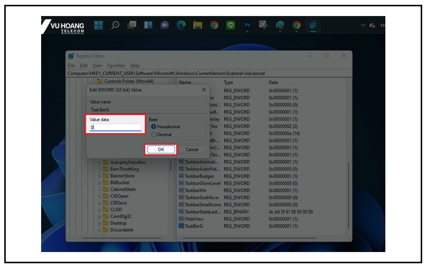Select the BamThrottling key
This screenshot has height=267, width=427.
coord(124,169)
